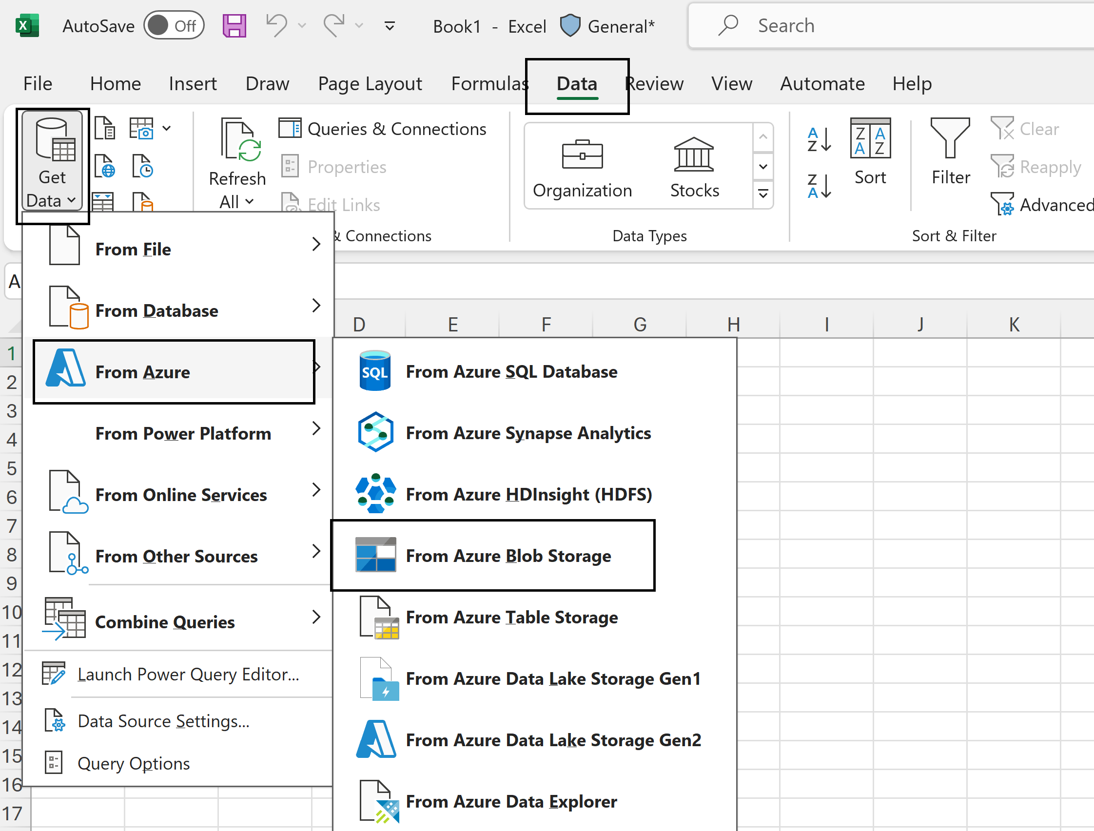Switch to the Insert tab

tap(193, 84)
